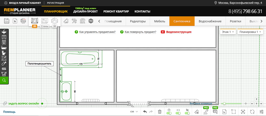266x116 pixels.
Task: Click the rotate refresh arrows icon
Action: 252,111
